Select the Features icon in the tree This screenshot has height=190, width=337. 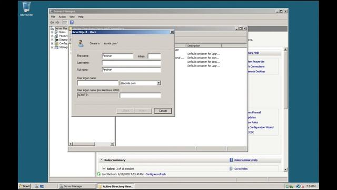pos(56,36)
